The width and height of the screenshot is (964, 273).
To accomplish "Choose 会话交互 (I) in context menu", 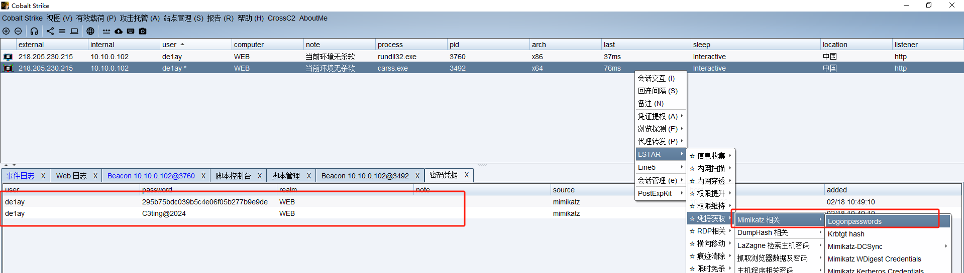I will (x=656, y=78).
